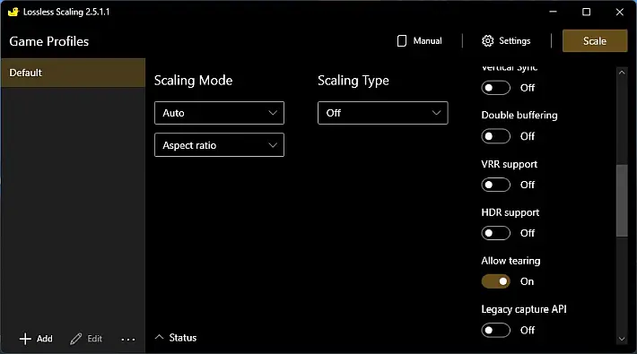Expand the Status panel chevron
The image size is (637, 354).
[x=160, y=337]
